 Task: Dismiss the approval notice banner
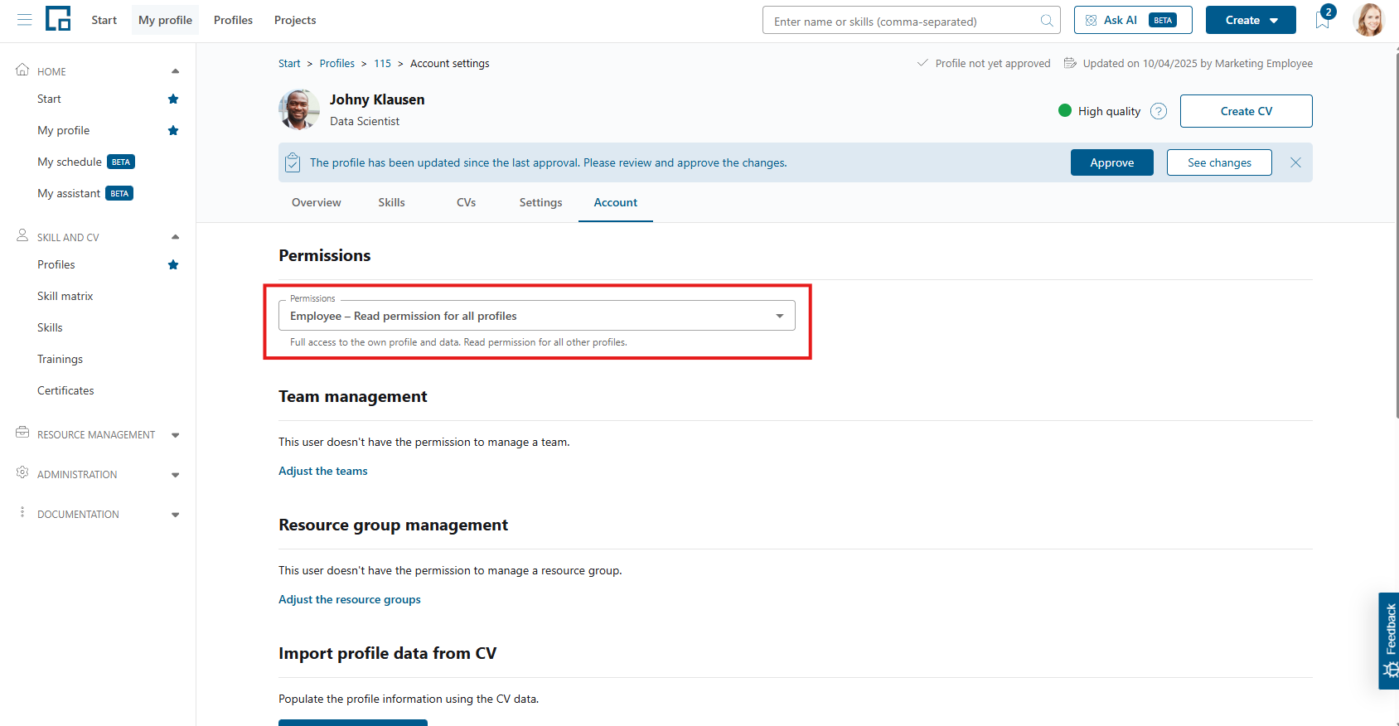pos(1295,162)
